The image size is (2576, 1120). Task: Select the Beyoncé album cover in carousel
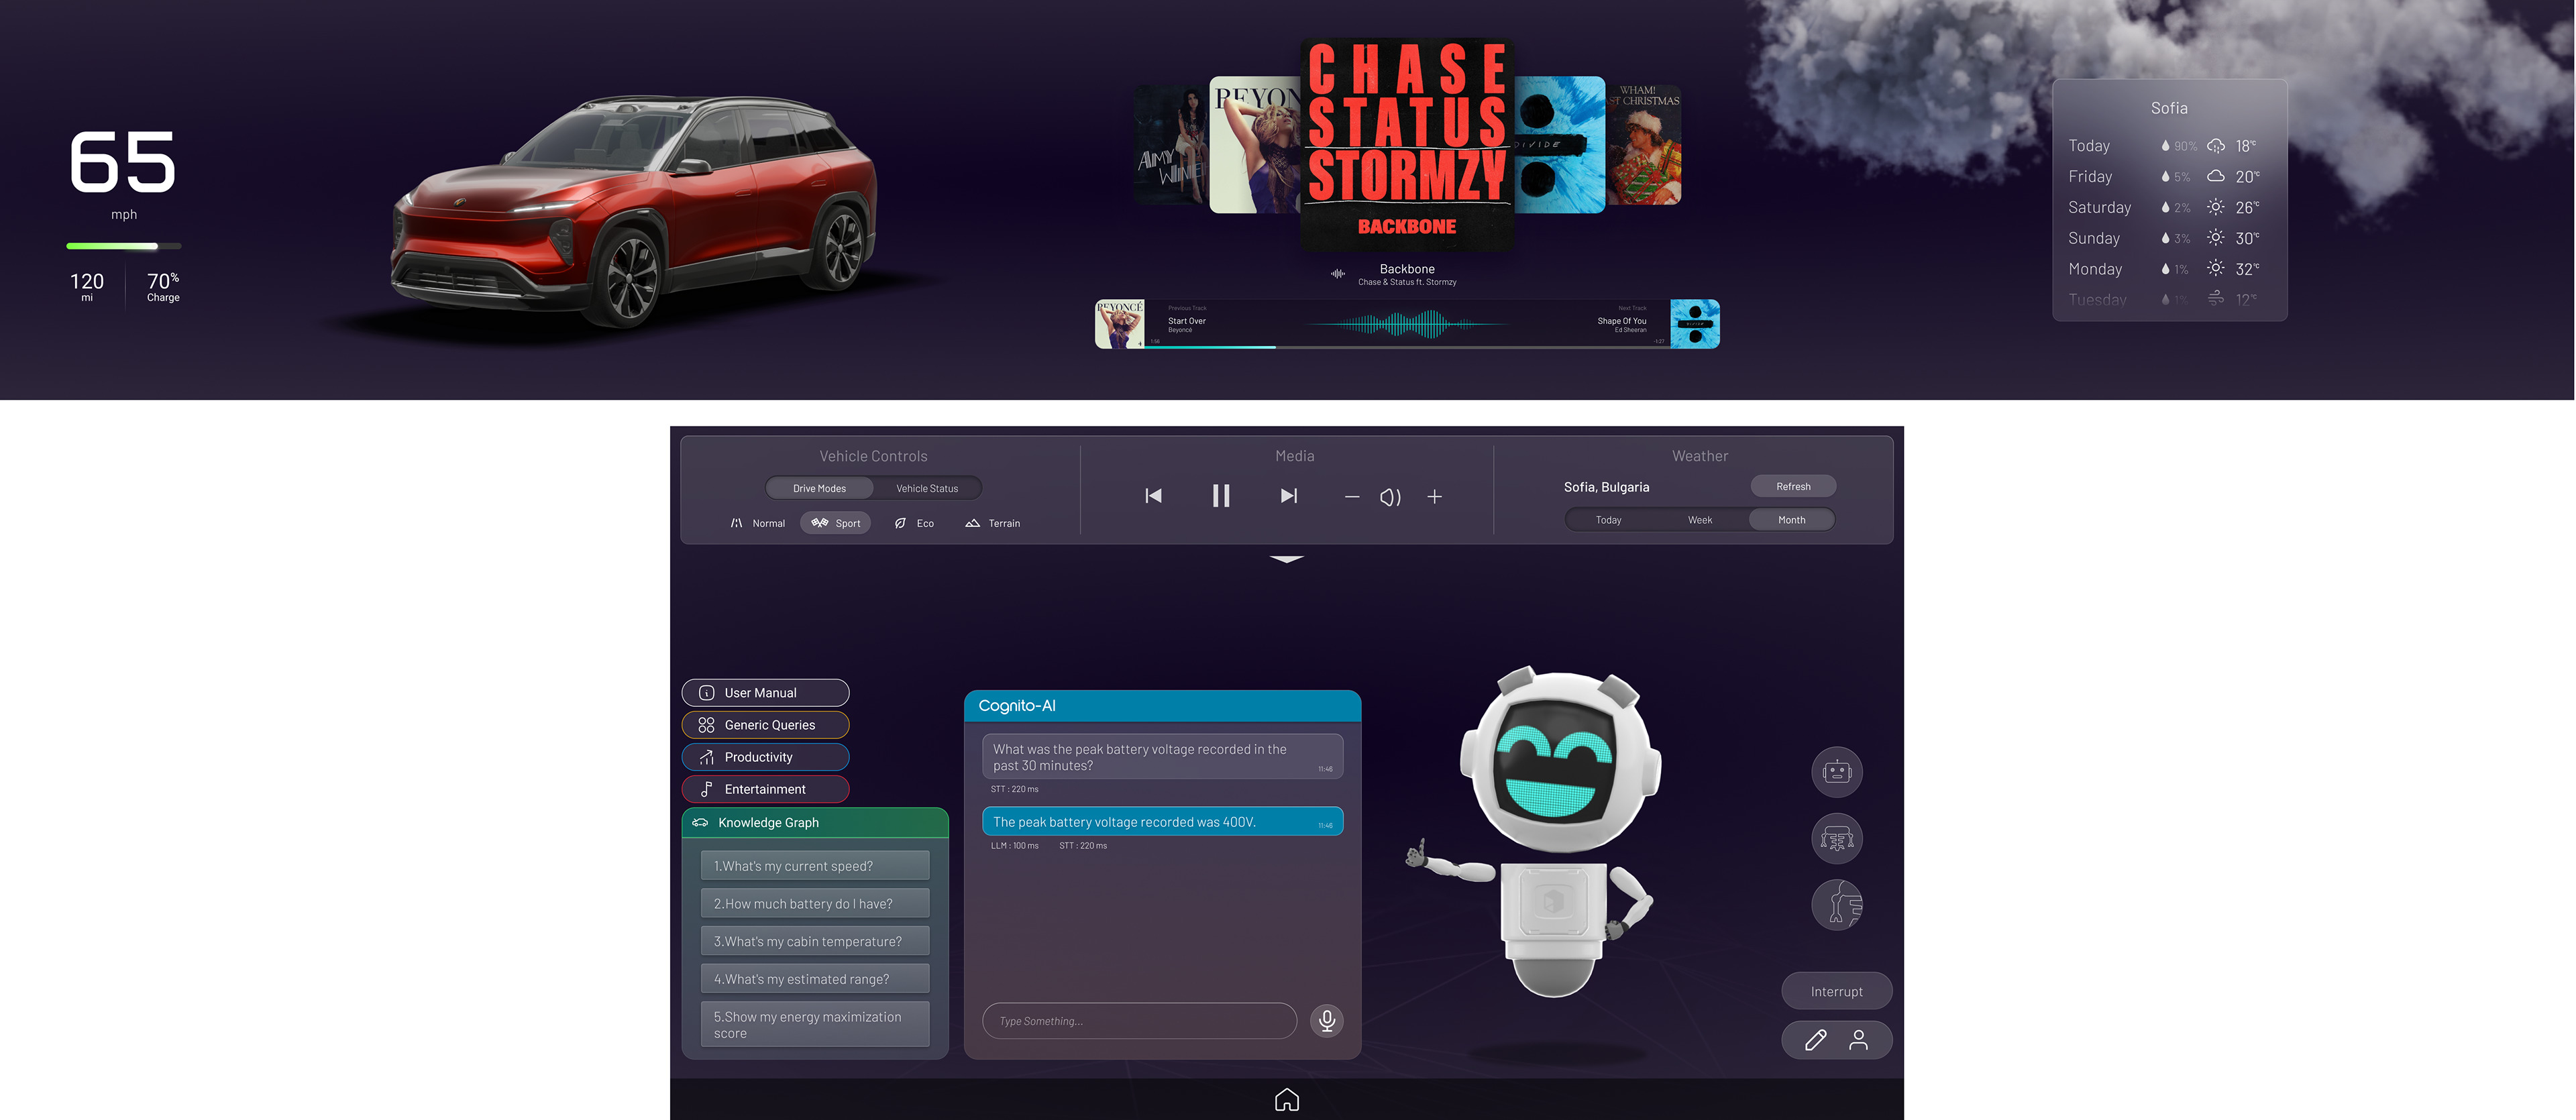[x=1254, y=145]
